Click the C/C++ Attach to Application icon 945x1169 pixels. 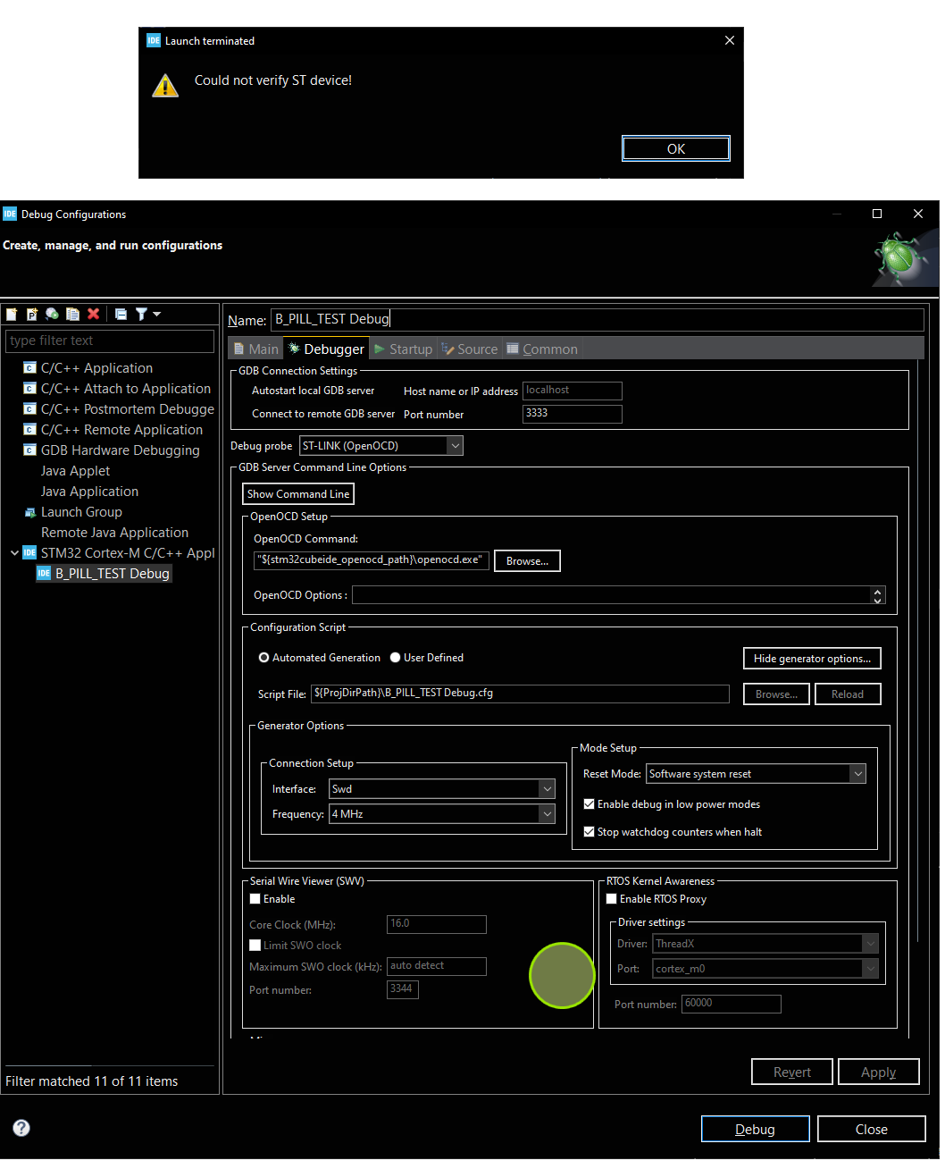(x=29, y=389)
